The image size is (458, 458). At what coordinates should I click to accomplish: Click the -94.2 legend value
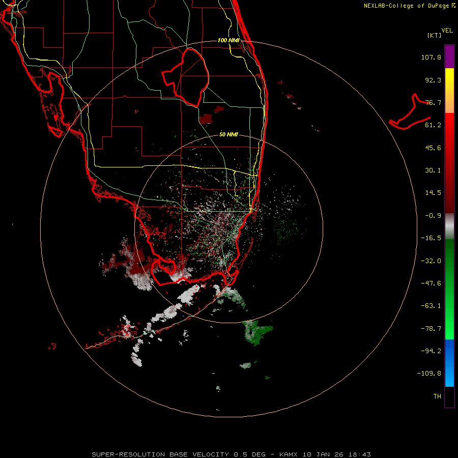click(x=431, y=351)
